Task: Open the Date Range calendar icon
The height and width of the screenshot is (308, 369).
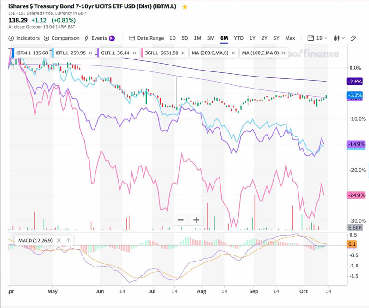Action: tap(132, 38)
